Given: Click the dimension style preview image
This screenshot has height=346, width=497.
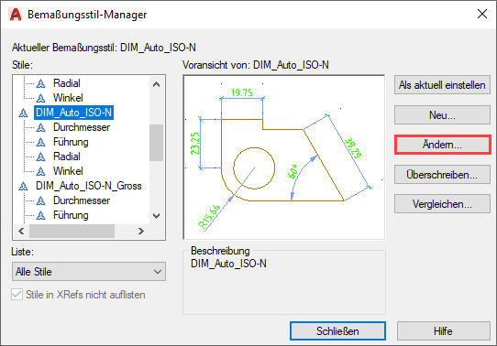Looking at the screenshot, I should (284, 157).
